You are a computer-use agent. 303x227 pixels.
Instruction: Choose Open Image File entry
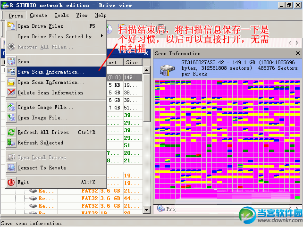pyautogui.click(x=56, y=118)
